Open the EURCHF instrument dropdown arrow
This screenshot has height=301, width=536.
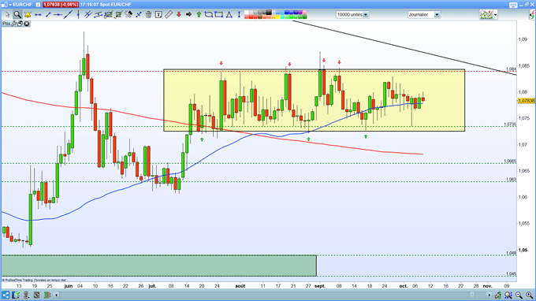point(10,5)
